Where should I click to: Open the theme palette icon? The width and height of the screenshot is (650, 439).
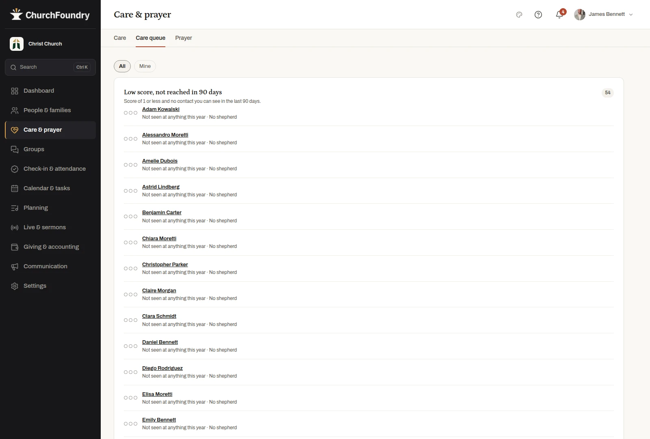click(x=519, y=15)
